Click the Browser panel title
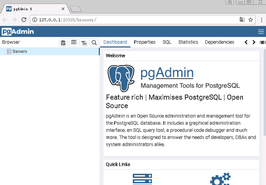 [11, 42]
